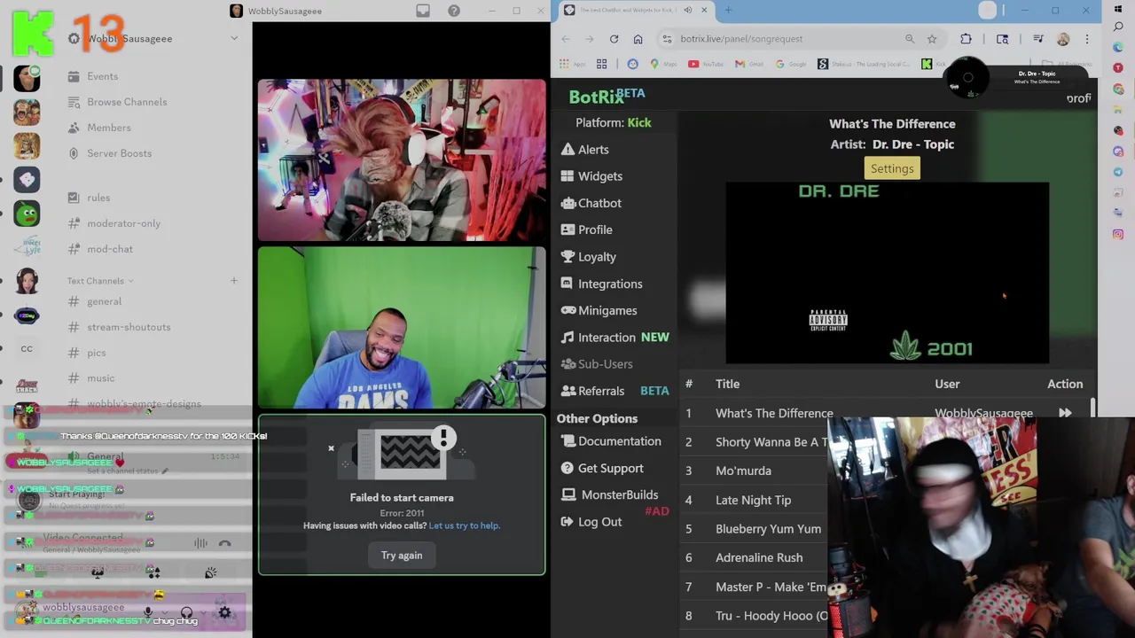Open Referrals BETA in BotRix sidebar
1135x638 pixels.
pyautogui.click(x=614, y=391)
